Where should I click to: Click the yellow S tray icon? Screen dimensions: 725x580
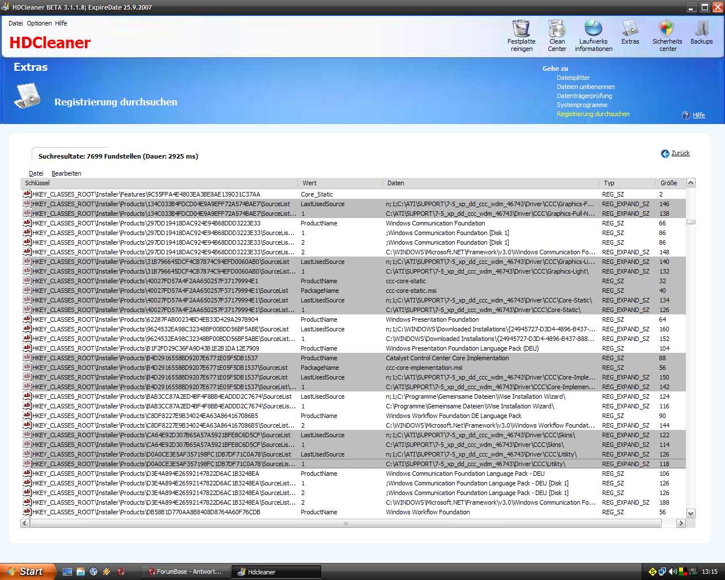pyautogui.click(x=652, y=572)
